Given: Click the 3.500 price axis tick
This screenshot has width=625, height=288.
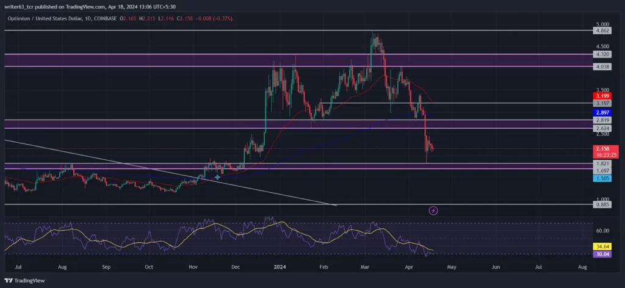Looking at the screenshot, I should (x=602, y=90).
